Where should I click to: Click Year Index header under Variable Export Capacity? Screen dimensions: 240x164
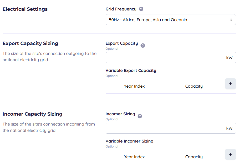pyautogui.click(x=134, y=86)
